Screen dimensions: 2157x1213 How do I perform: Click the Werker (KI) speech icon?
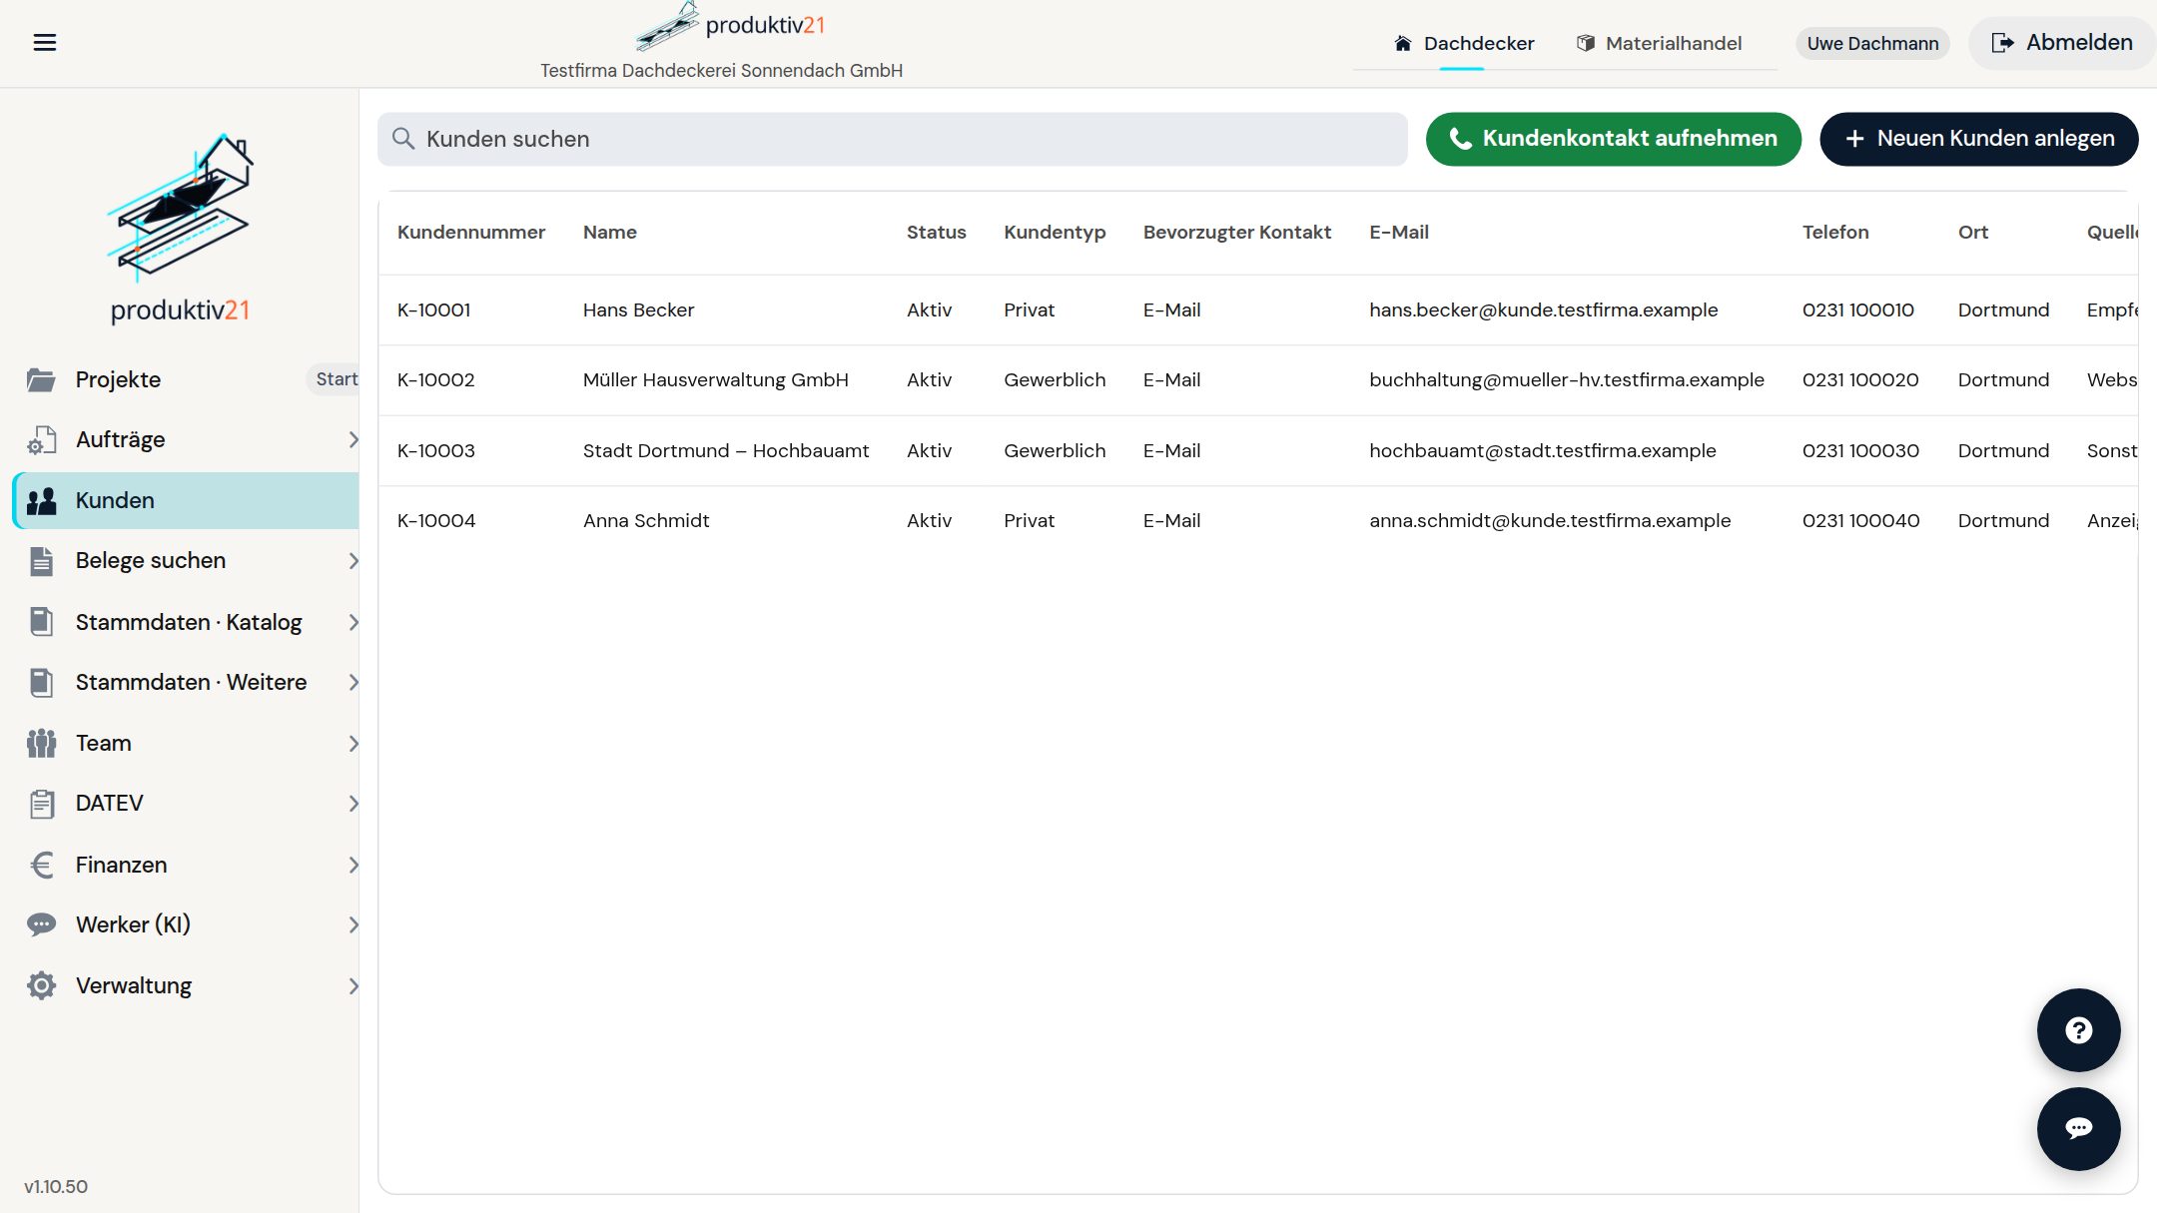click(x=41, y=924)
